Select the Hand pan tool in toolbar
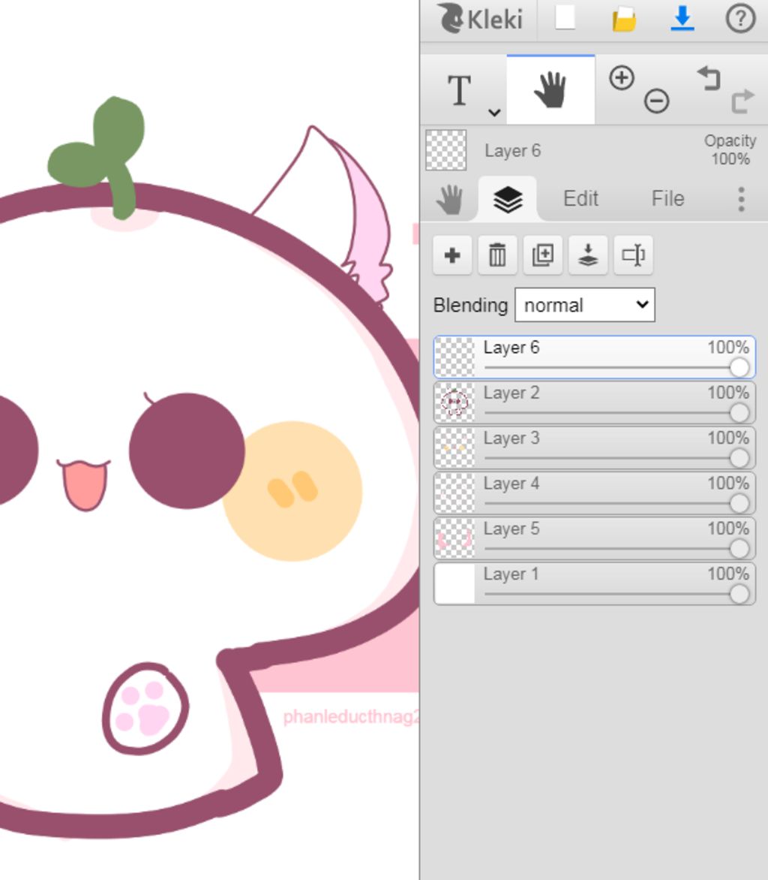 click(550, 90)
